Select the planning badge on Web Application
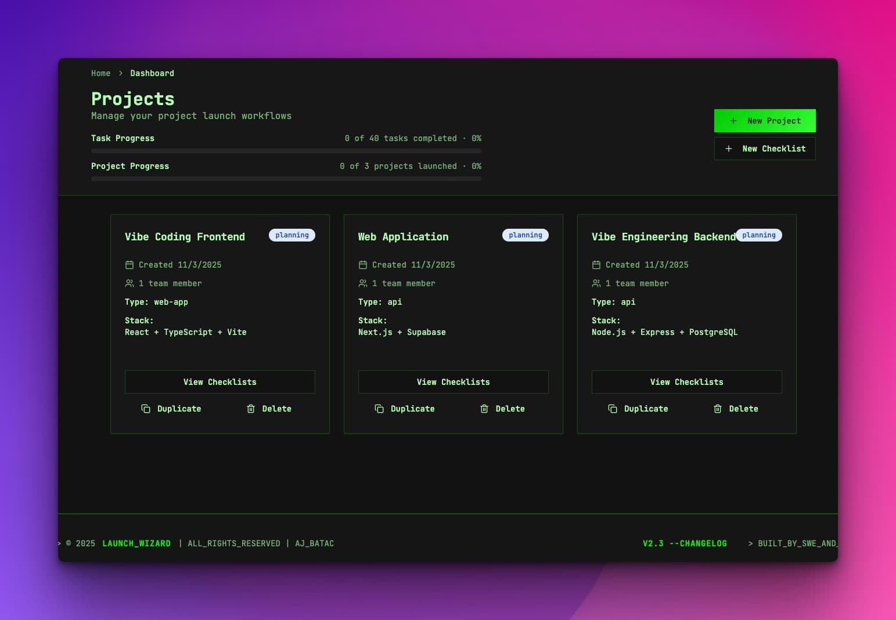The image size is (896, 620). (526, 235)
